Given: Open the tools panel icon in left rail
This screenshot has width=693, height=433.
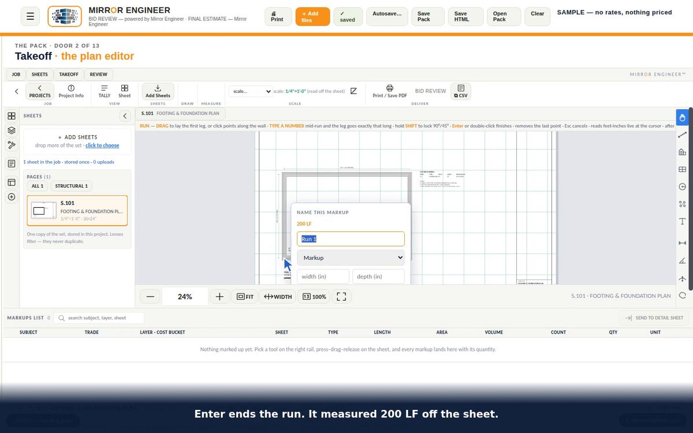Looking at the screenshot, I should coord(12,145).
